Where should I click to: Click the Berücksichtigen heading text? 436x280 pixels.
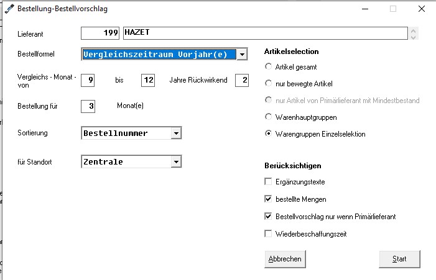point(293,166)
